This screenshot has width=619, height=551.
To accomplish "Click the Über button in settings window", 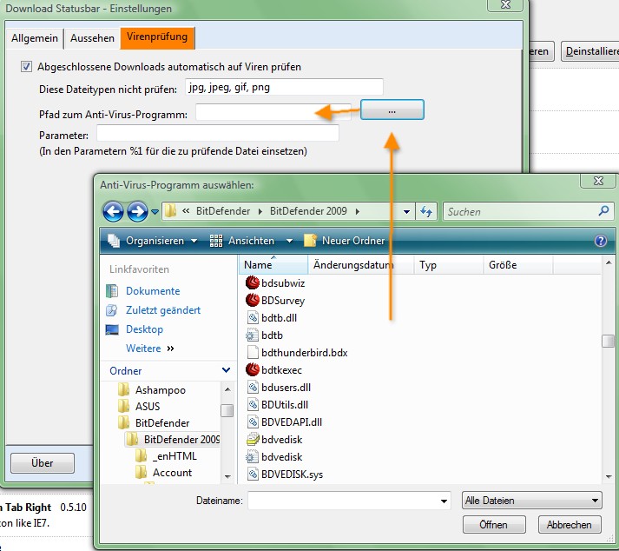I will tap(43, 463).
